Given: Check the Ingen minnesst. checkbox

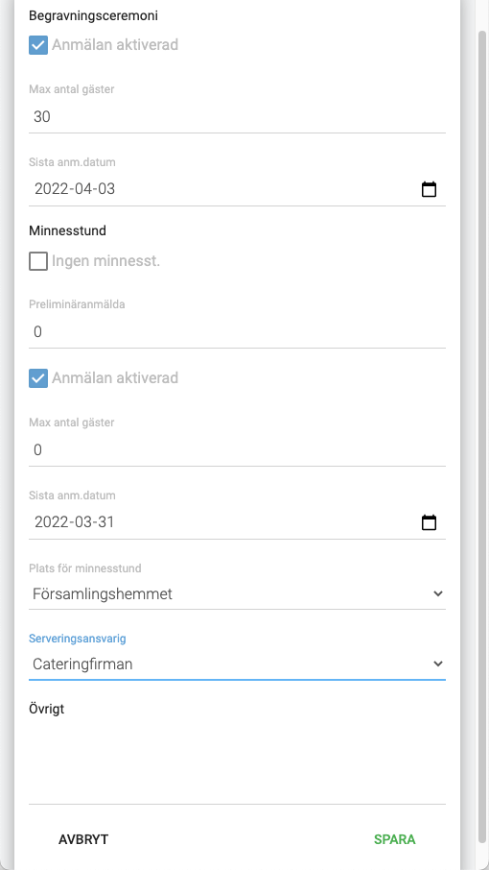Looking at the screenshot, I should coord(38,261).
